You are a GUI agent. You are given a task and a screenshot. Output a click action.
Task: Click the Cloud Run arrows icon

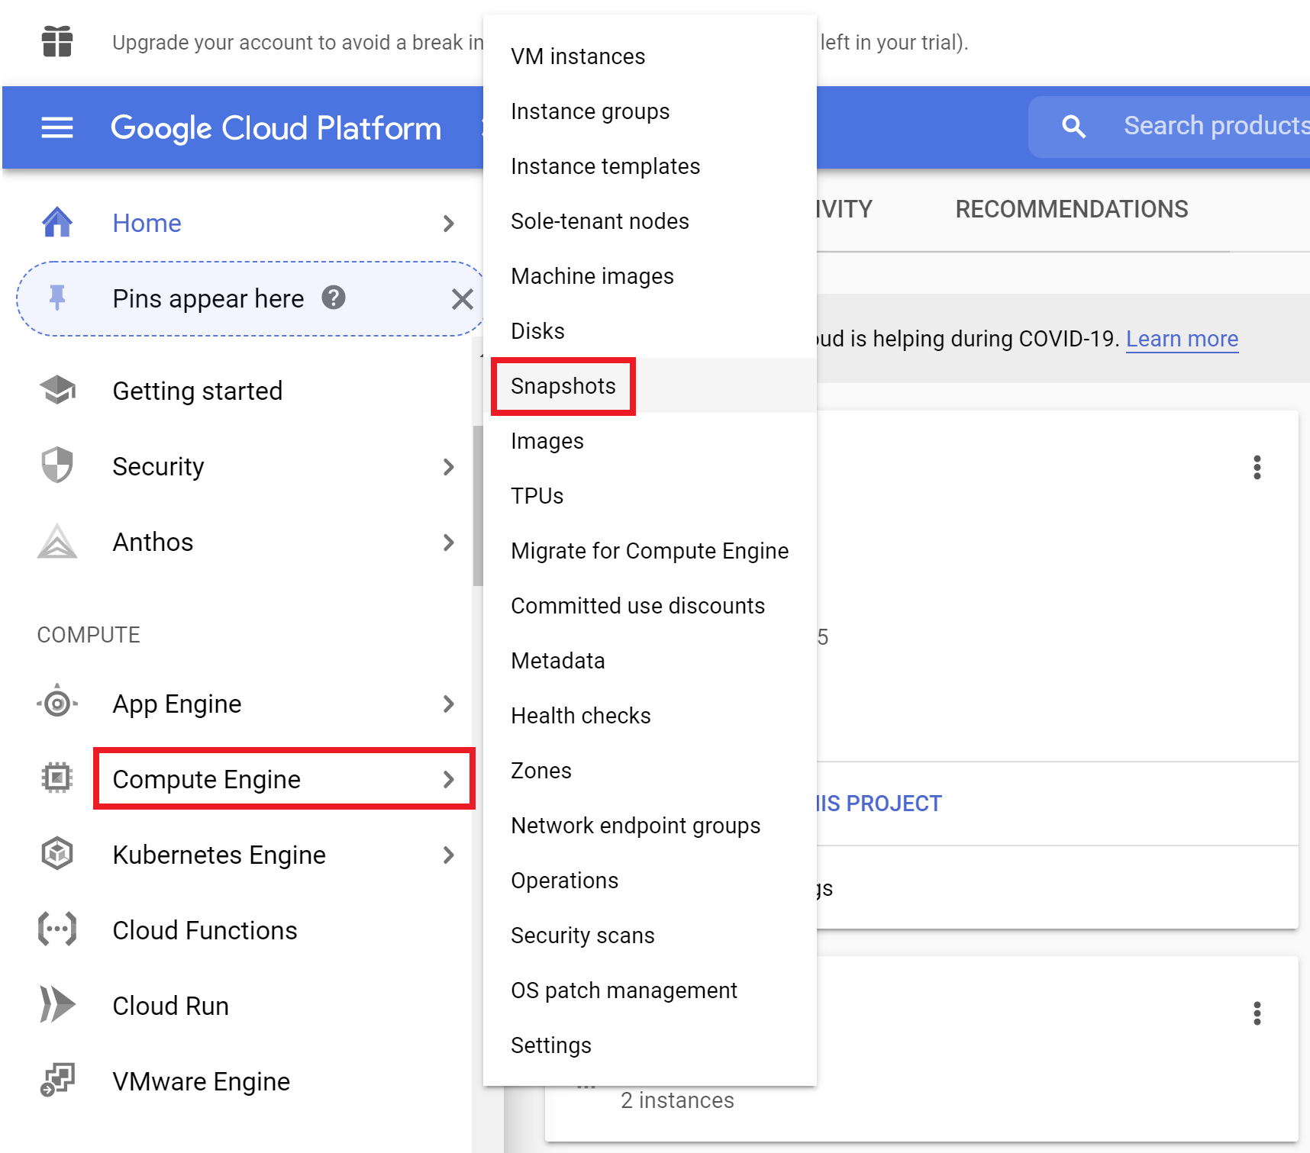point(57,1005)
